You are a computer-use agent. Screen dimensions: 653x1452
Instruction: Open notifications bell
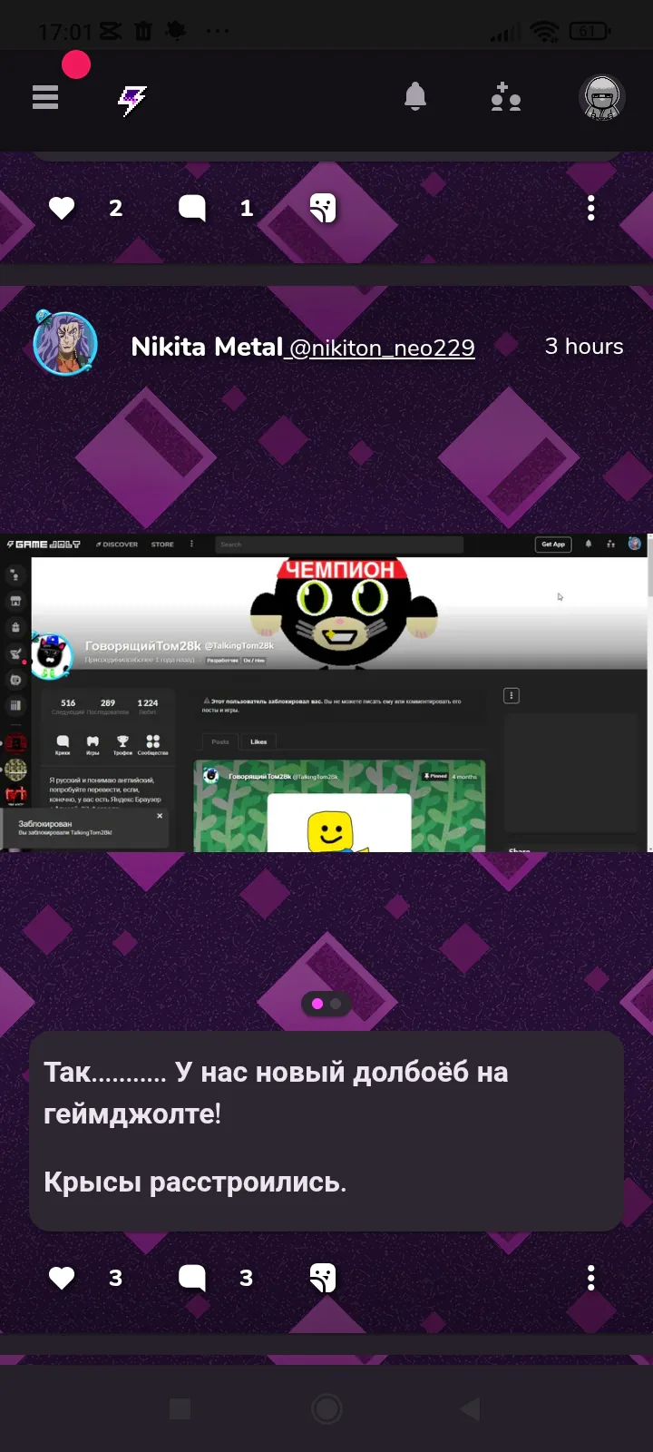(x=415, y=96)
